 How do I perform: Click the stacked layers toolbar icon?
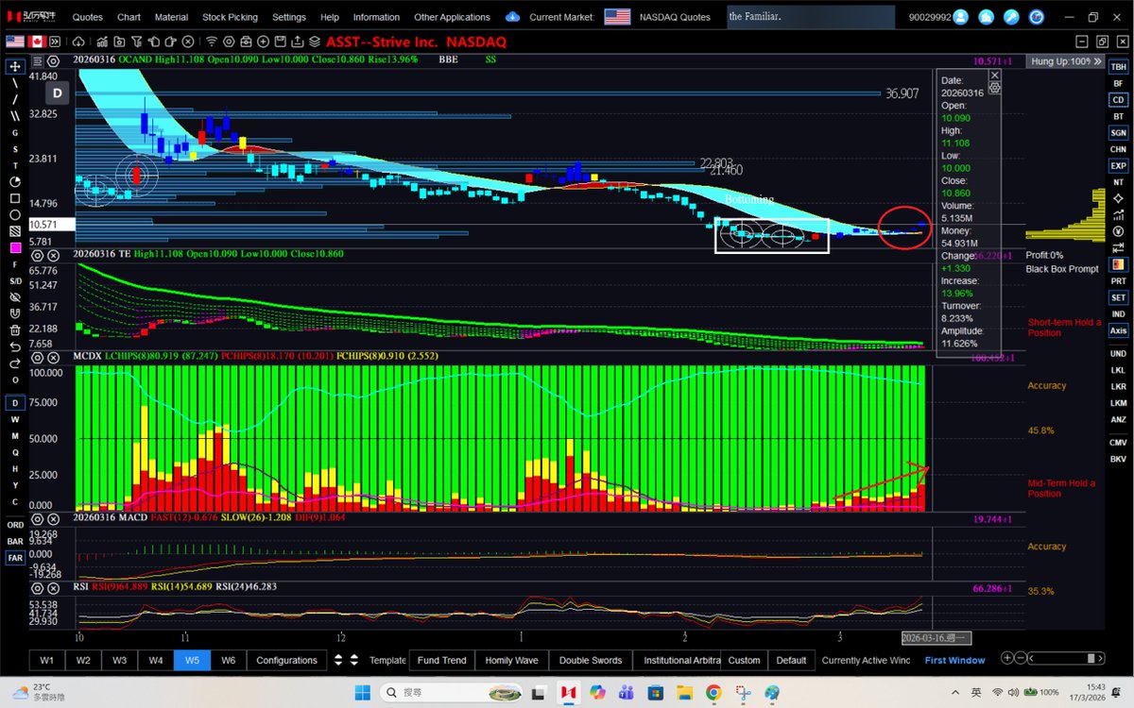click(x=315, y=42)
